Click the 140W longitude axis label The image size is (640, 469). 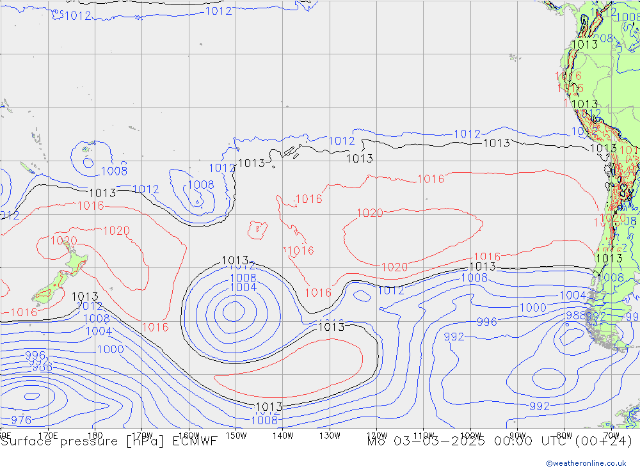(282, 435)
